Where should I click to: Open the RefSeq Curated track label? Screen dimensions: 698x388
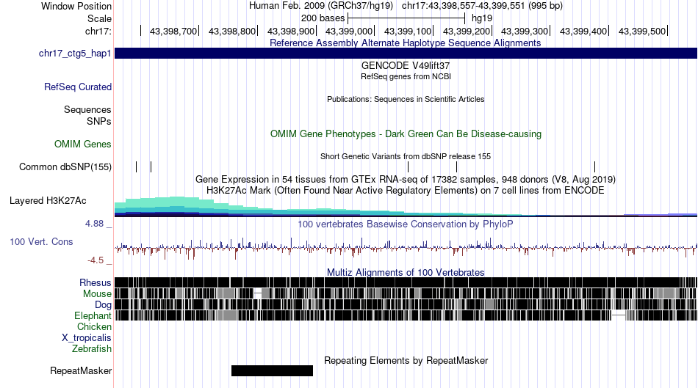[x=78, y=87]
